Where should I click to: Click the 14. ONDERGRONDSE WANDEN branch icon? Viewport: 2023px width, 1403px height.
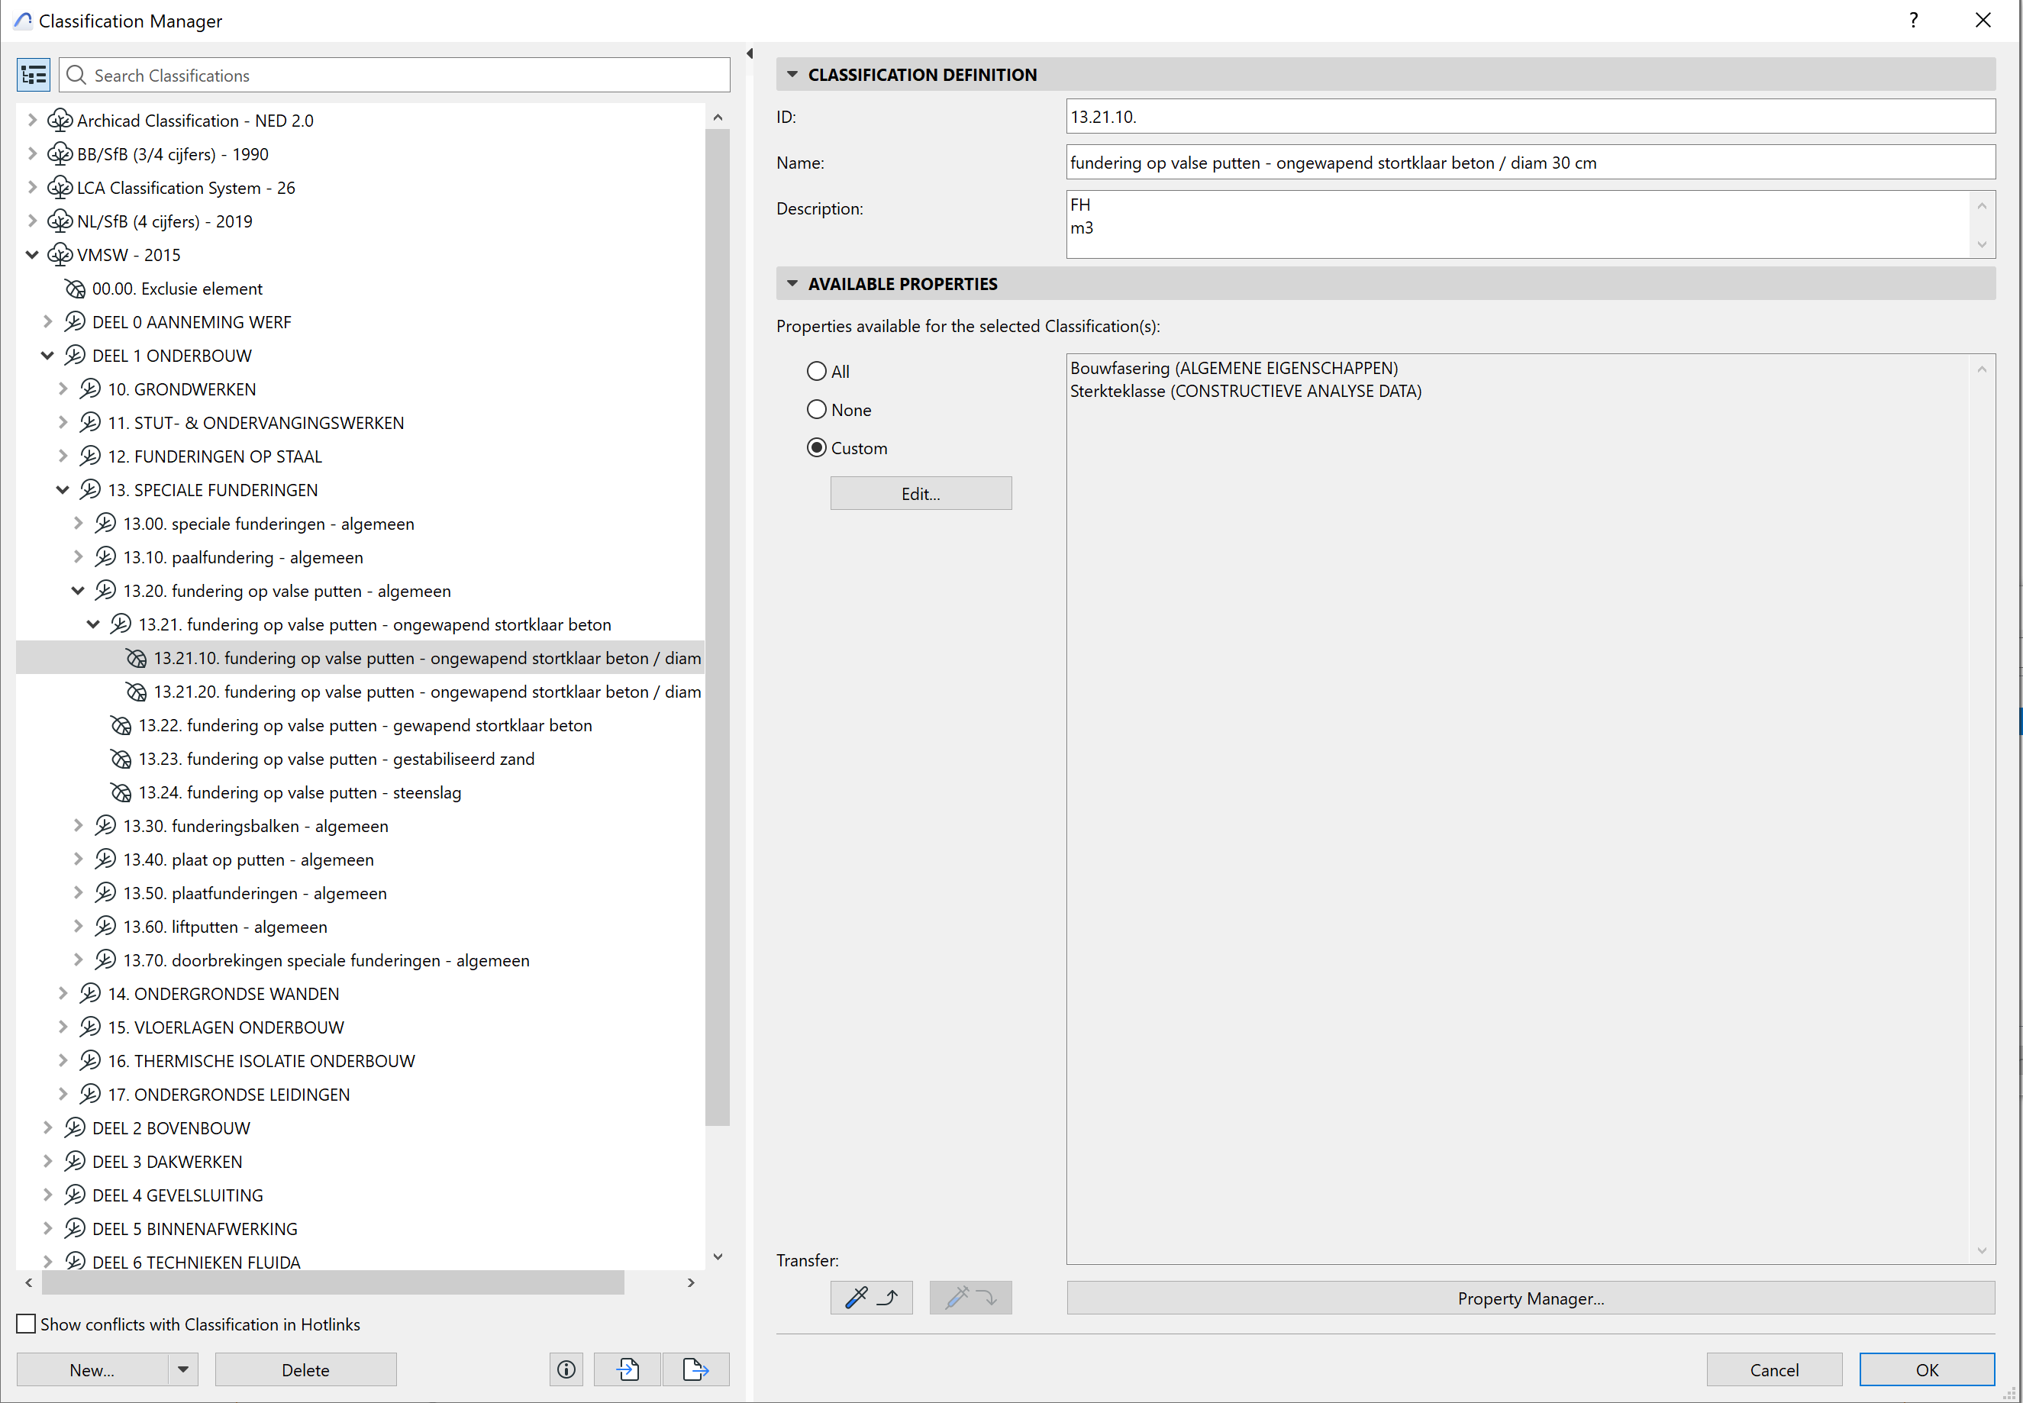[x=89, y=993]
